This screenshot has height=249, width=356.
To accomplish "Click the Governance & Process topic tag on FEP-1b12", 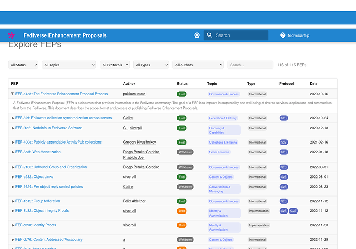I will (224, 201).
